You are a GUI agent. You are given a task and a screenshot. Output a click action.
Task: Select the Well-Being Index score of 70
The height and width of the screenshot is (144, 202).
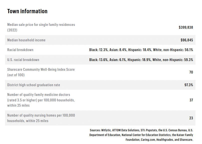click(191, 72)
